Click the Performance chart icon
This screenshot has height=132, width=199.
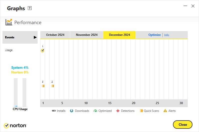(9, 22)
